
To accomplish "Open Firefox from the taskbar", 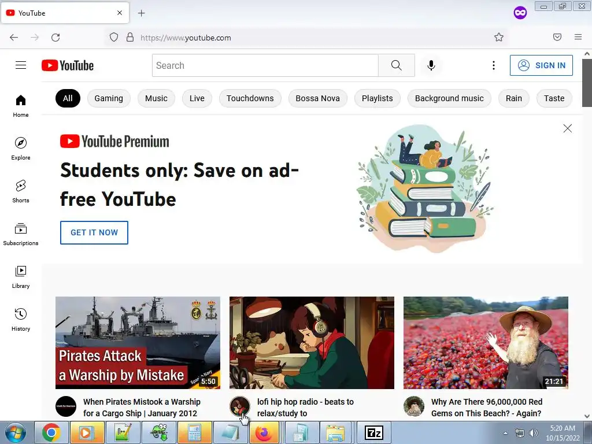I will (x=264, y=433).
